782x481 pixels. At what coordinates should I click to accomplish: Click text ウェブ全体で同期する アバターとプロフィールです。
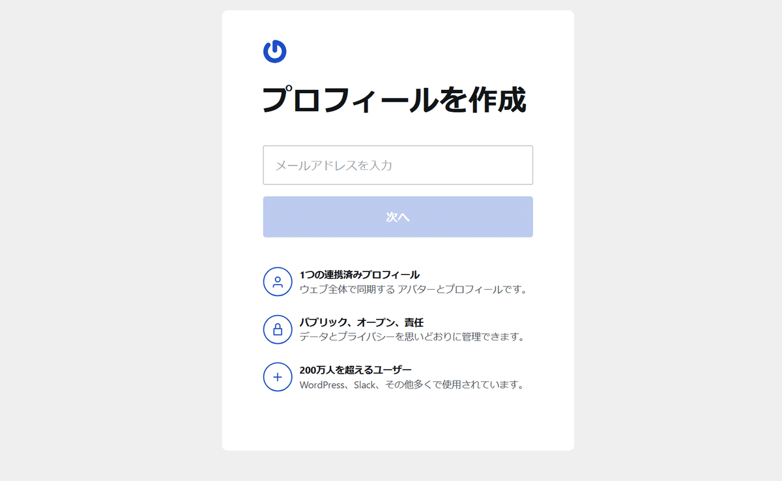pos(413,290)
